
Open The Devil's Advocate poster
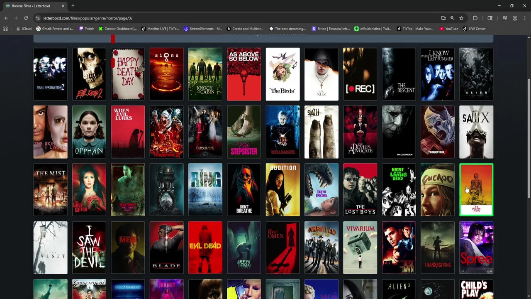click(x=360, y=132)
